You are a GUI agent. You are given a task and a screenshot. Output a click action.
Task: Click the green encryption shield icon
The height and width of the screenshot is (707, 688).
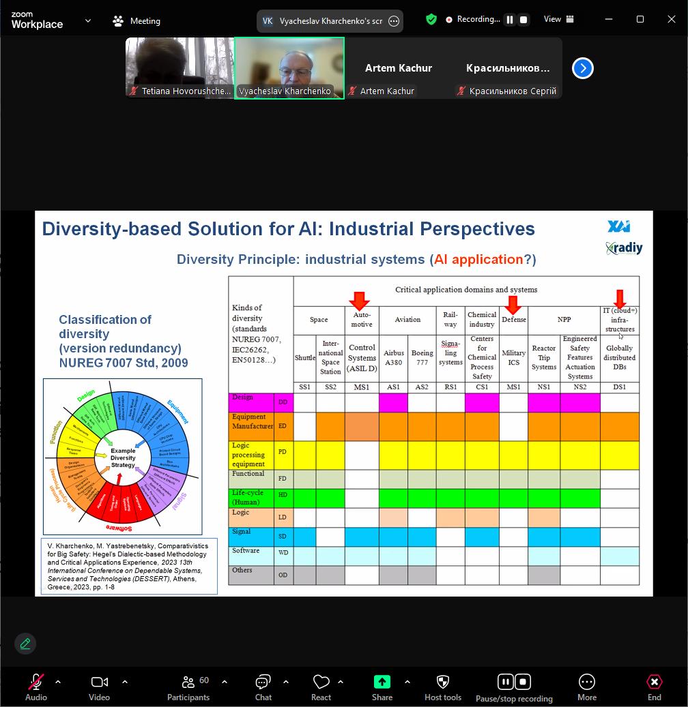pyautogui.click(x=431, y=19)
